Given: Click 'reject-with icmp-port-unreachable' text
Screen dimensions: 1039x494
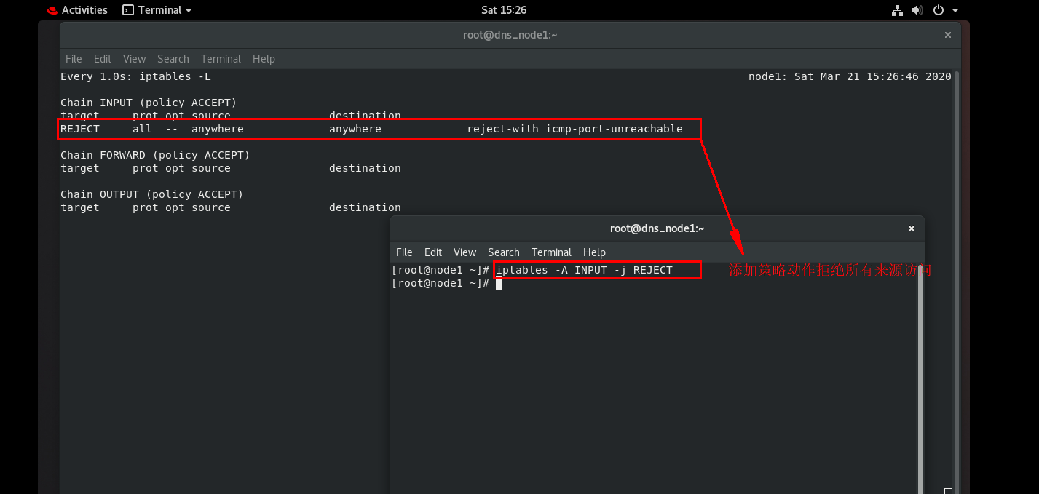Looking at the screenshot, I should click(x=575, y=129).
